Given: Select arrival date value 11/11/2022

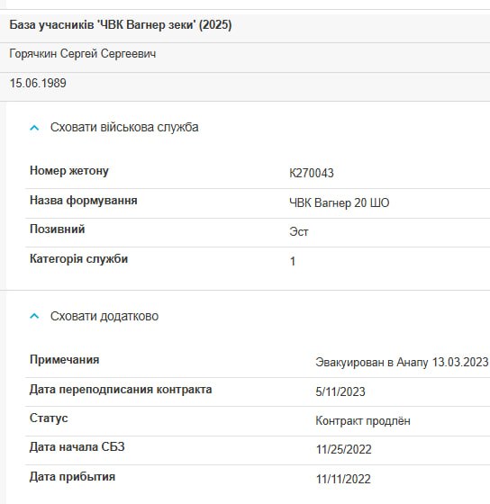Looking at the screenshot, I should (343, 479).
